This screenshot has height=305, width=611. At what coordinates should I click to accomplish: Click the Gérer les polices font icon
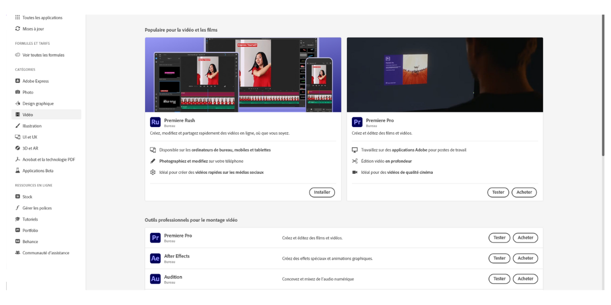(18, 208)
